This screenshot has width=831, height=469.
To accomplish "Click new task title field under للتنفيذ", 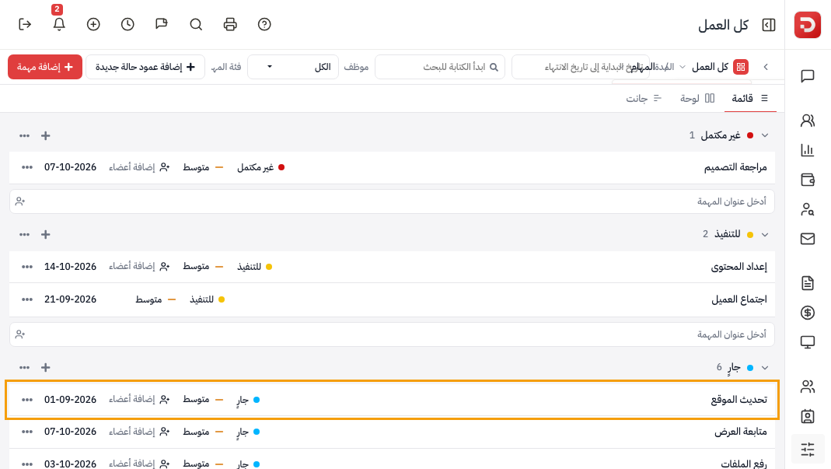I will [x=393, y=334].
